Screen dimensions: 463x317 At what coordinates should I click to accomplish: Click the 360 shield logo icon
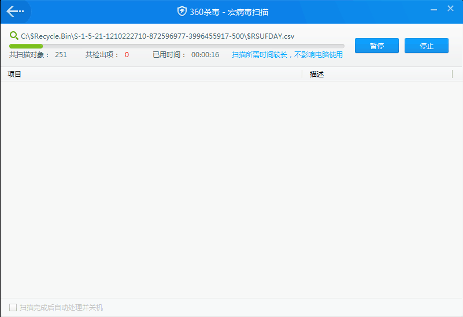182,12
